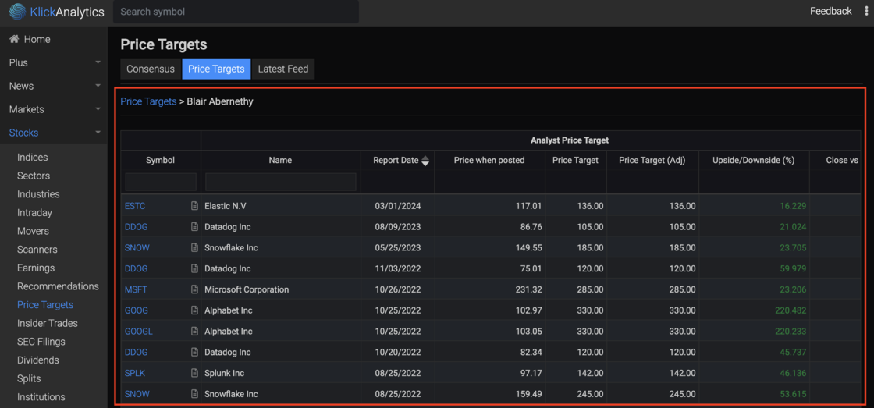Open Industries in the sidebar

click(38, 194)
